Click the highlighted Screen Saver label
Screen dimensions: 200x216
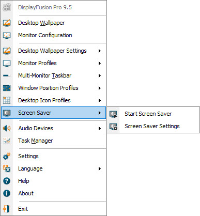click(x=35, y=113)
